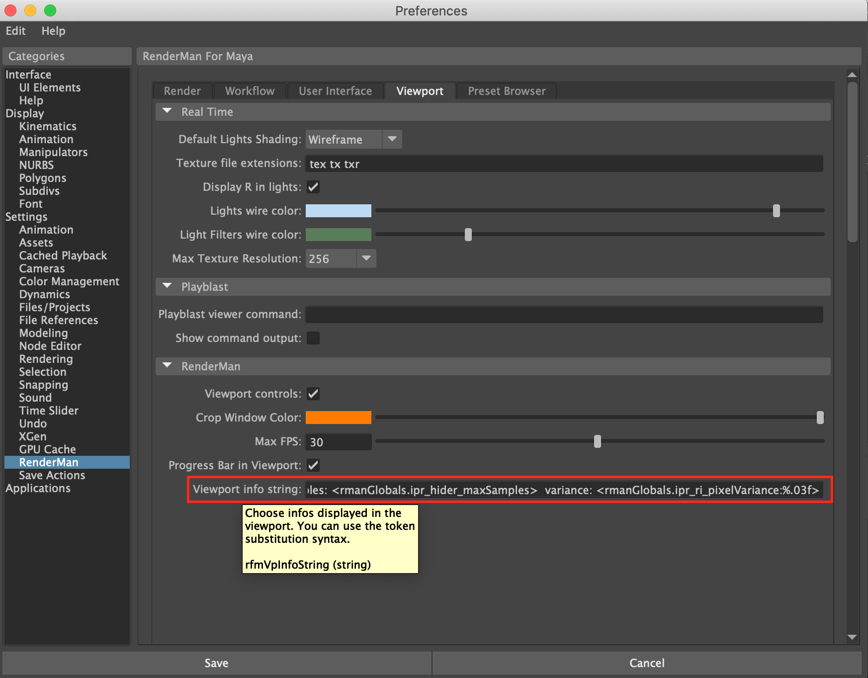
Task: Click orange Crop Window Color swatch
Action: 339,418
